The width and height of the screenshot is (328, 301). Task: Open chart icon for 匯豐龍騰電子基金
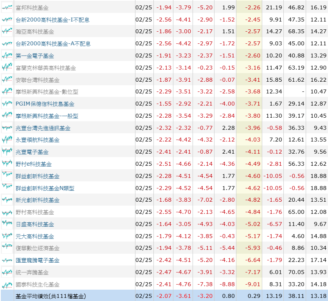coord(7,260)
